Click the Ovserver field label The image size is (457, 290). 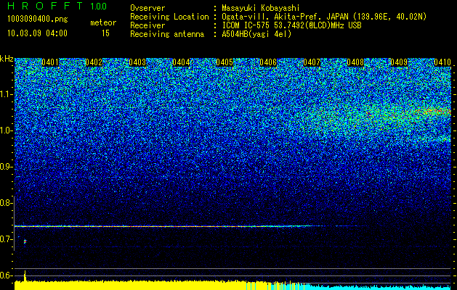pos(147,8)
